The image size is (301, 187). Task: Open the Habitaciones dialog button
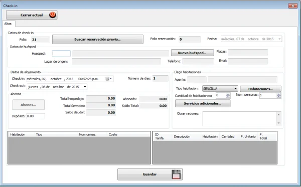(x=260, y=89)
